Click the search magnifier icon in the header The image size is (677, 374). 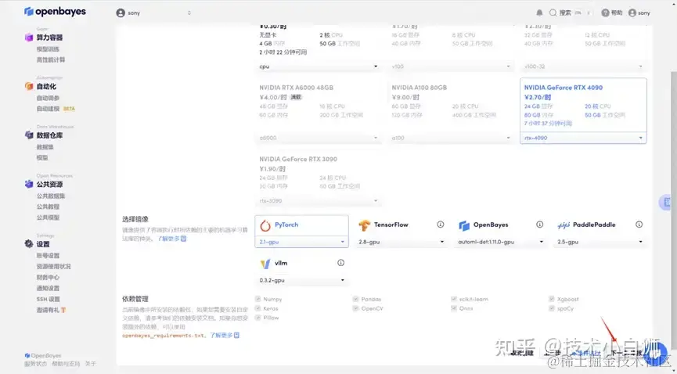pos(553,13)
